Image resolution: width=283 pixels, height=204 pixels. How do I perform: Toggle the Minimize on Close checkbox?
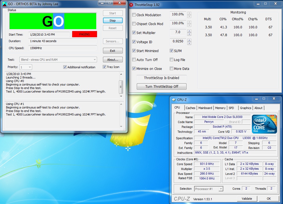[x=134, y=69]
